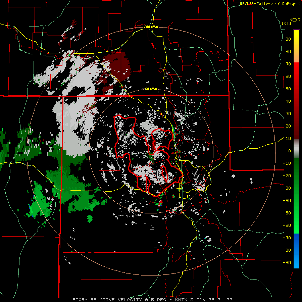Click the -10 knot scale value
Viewport: 302px width, 302px height.
[x=287, y=163]
